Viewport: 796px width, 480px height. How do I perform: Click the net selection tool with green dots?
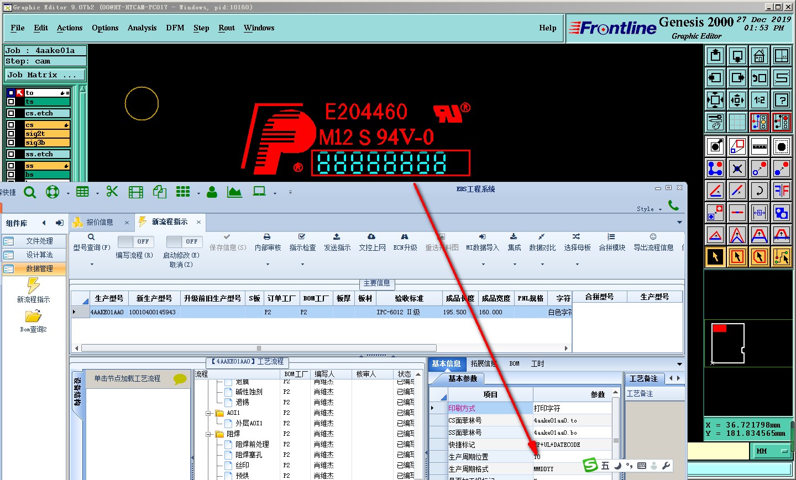782,257
